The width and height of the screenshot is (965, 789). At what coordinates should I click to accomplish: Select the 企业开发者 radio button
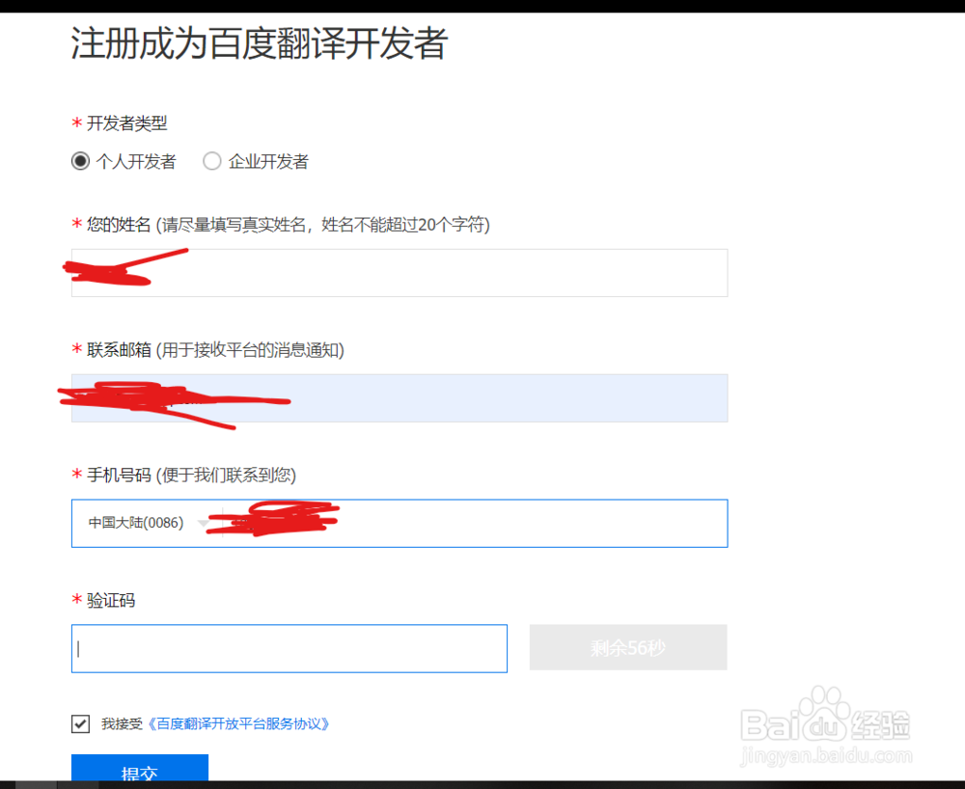211,161
